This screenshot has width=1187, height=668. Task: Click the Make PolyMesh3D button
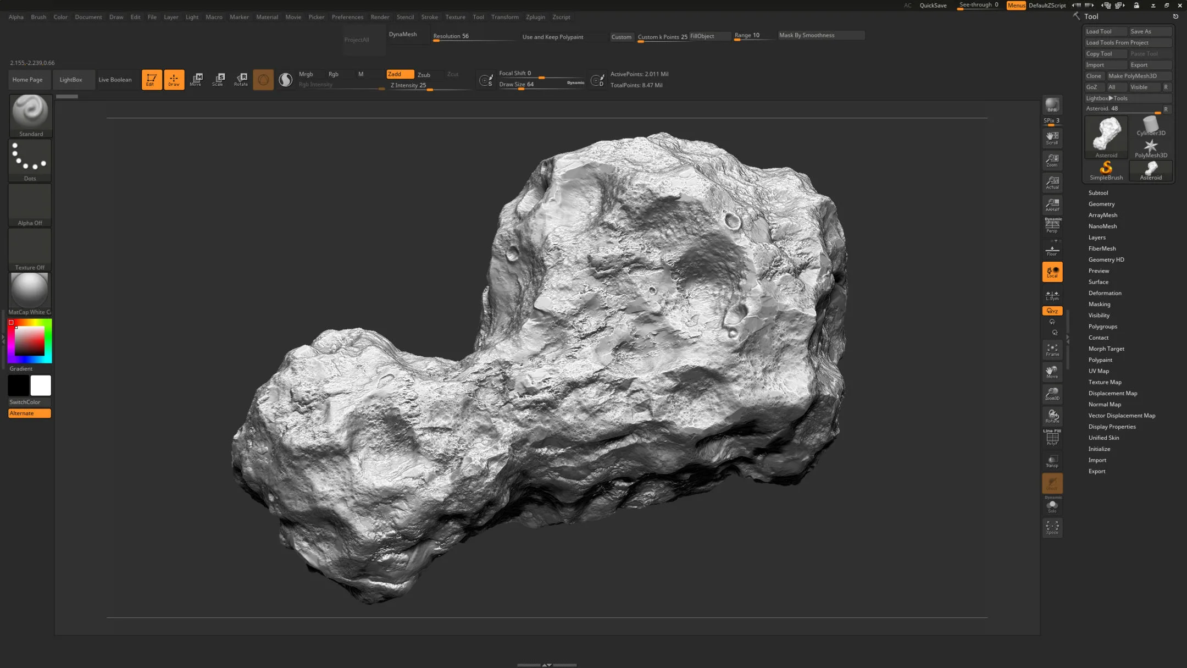pyautogui.click(x=1139, y=76)
